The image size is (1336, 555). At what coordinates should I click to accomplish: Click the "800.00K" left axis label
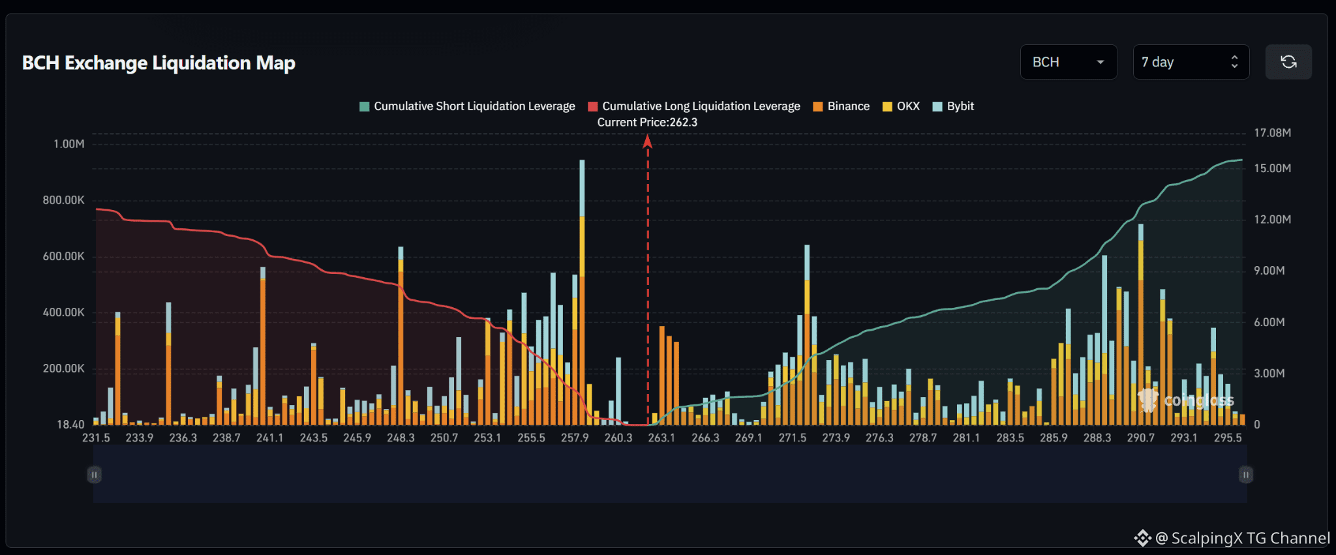pos(64,200)
